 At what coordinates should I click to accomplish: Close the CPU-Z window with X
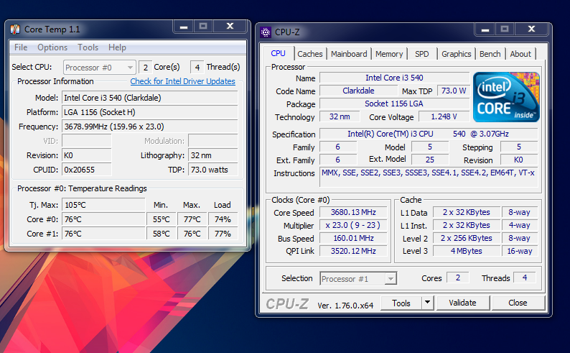(x=531, y=29)
